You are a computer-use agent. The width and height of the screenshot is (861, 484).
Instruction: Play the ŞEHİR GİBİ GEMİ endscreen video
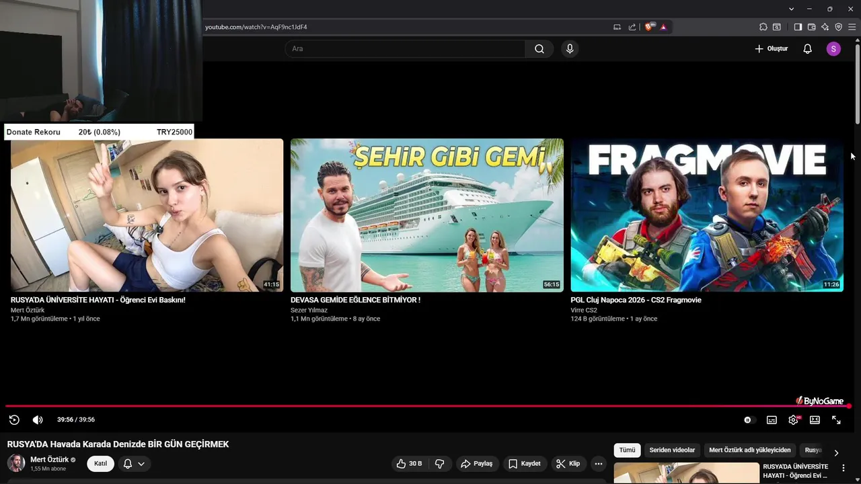[427, 215]
